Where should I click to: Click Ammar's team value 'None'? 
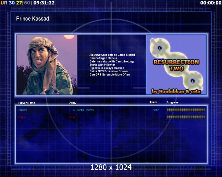click(156, 110)
